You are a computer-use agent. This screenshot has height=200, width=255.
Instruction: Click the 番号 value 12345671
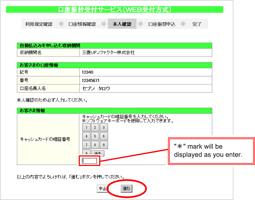tap(91, 80)
